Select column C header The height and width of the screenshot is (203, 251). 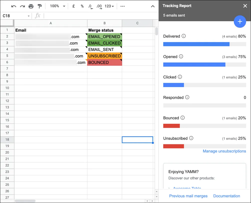(x=137, y=23)
